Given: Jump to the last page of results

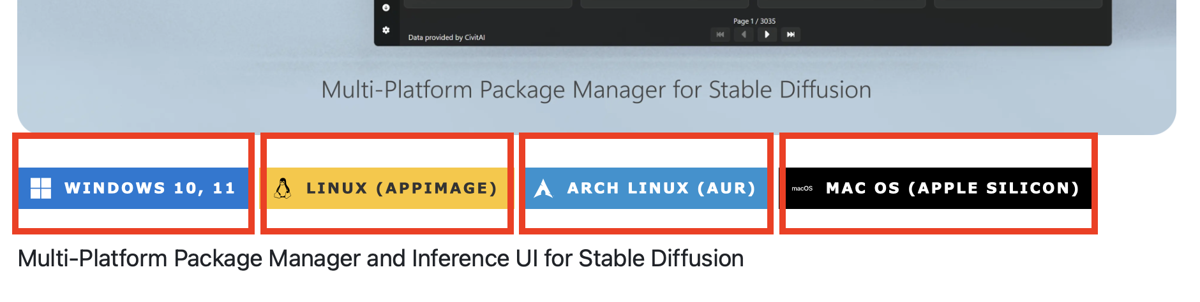Looking at the screenshot, I should tap(791, 34).
